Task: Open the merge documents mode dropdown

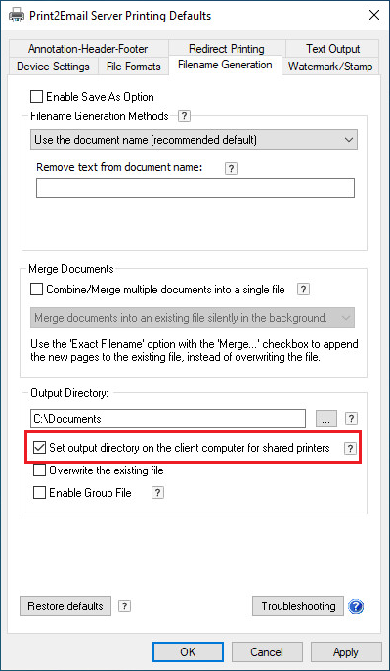Action: 193,318
